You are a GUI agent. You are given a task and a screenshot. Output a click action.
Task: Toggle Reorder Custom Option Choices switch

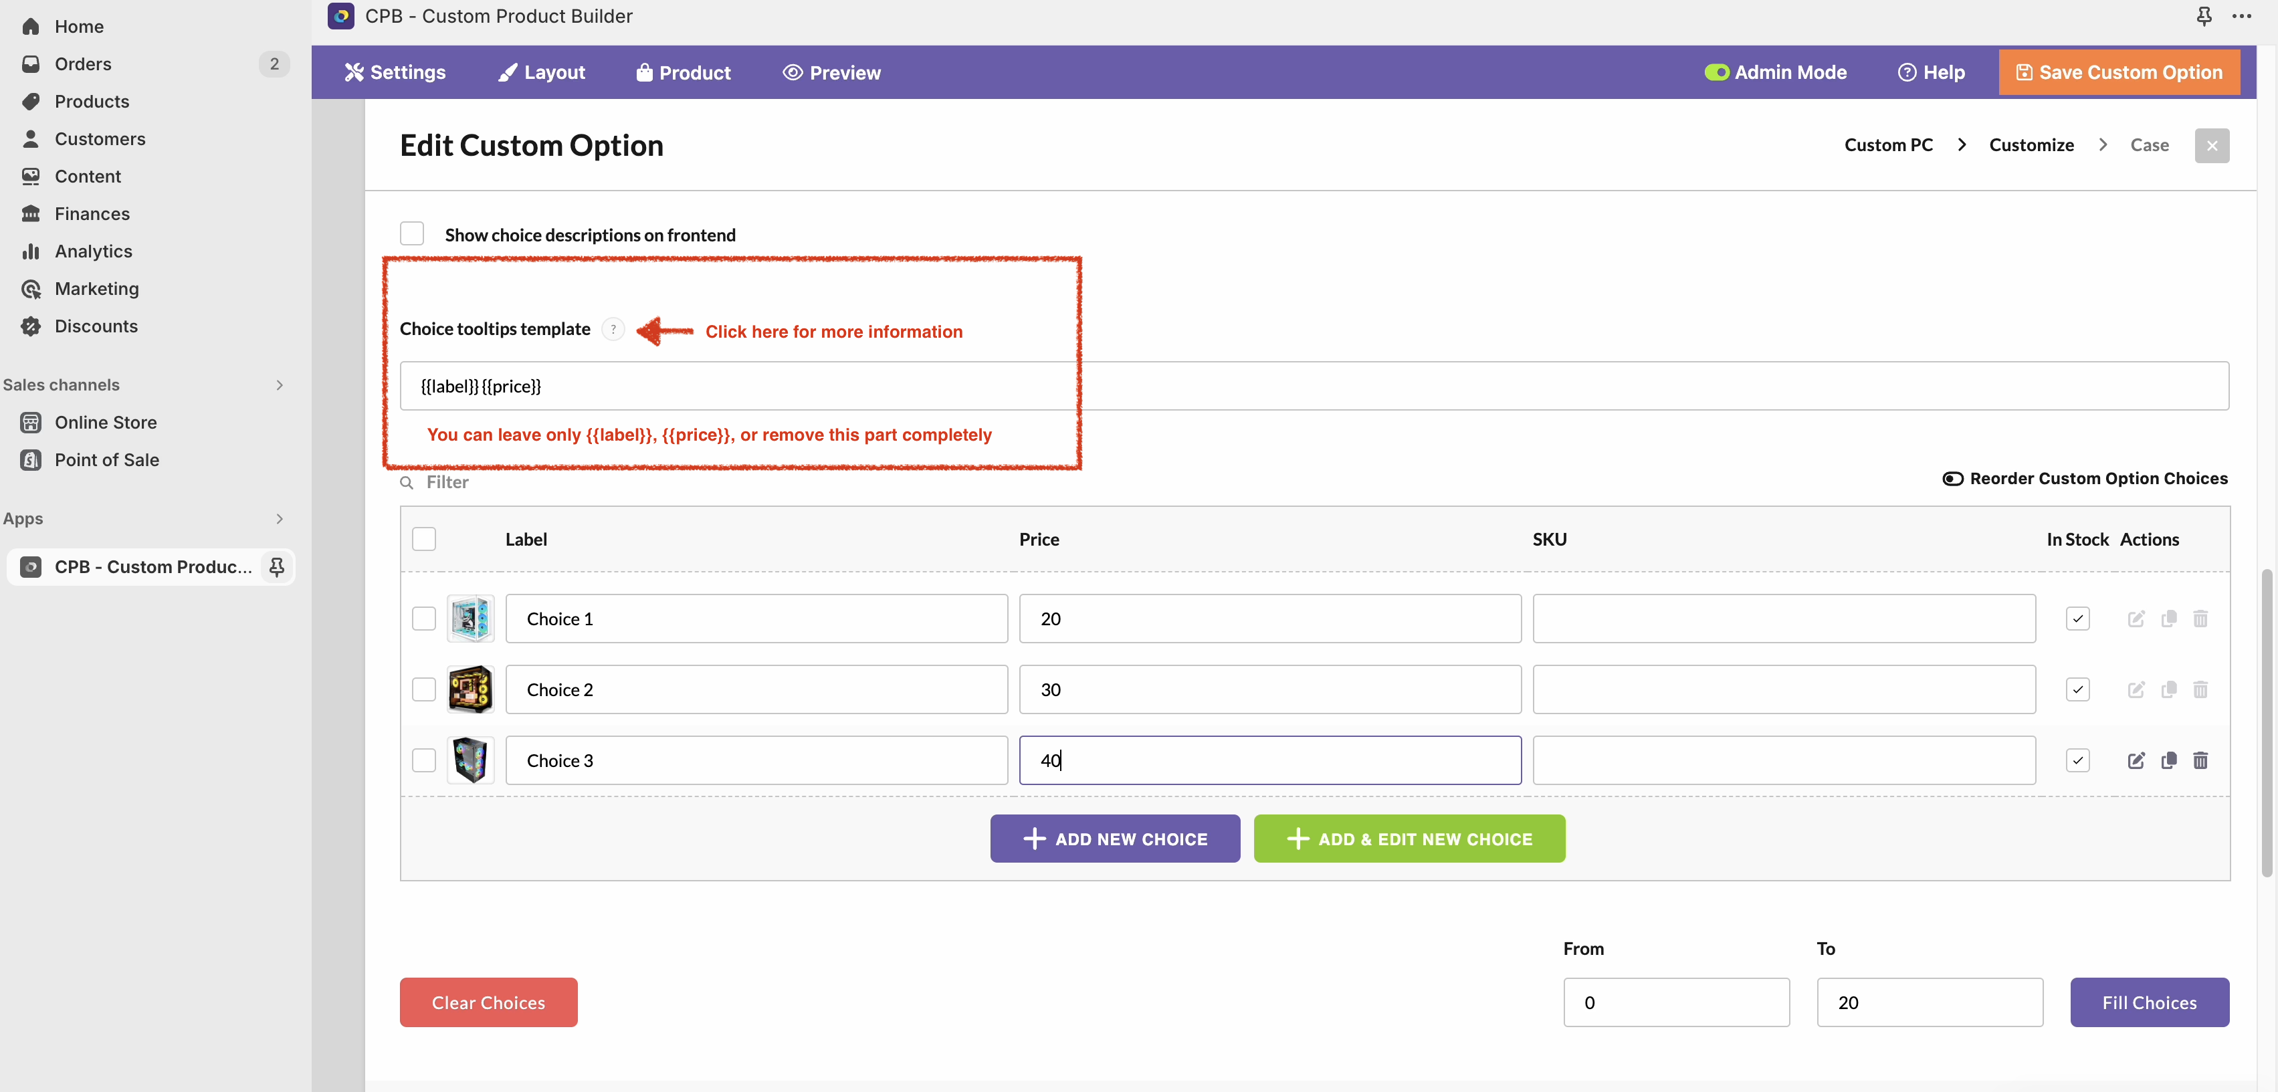1952,478
